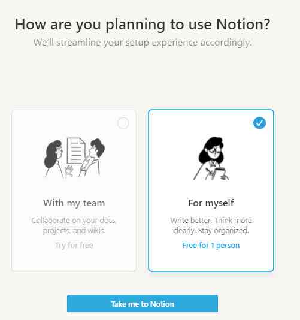
Task: Click the How are you planning heading
Action: coord(143,25)
